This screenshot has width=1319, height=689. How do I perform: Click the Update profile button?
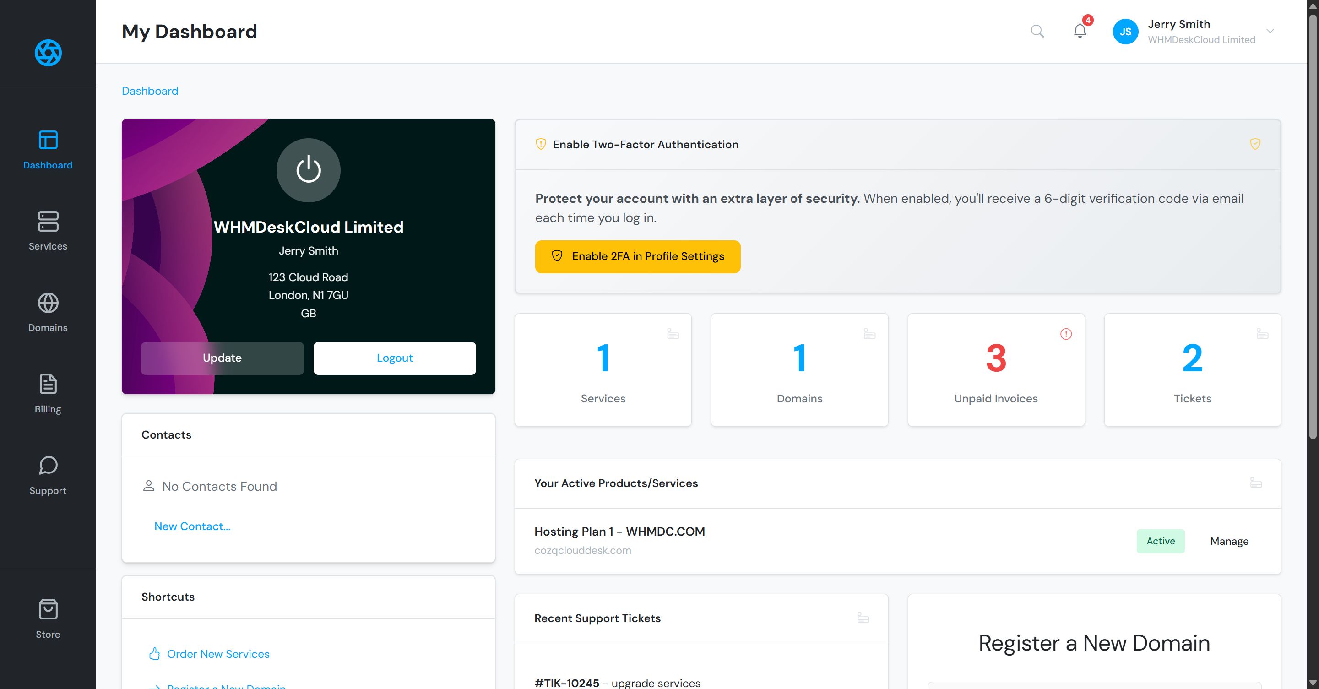pos(222,358)
